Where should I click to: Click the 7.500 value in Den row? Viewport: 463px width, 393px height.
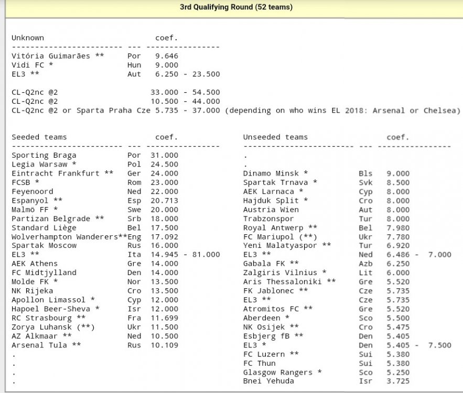pos(440,345)
